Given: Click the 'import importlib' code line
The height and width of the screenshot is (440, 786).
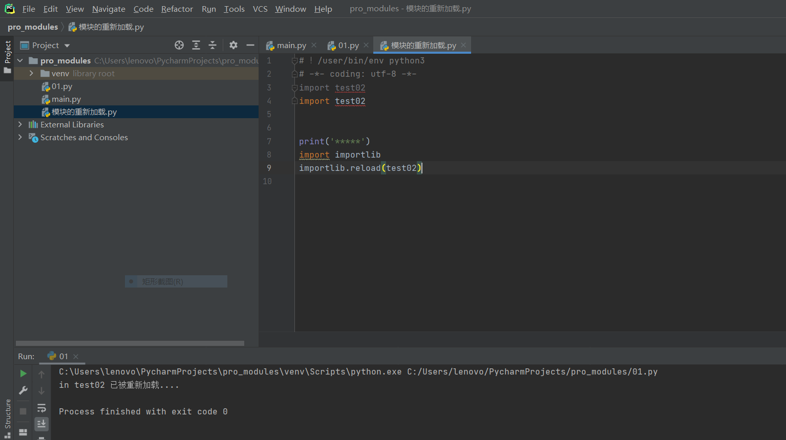Looking at the screenshot, I should click(339, 155).
